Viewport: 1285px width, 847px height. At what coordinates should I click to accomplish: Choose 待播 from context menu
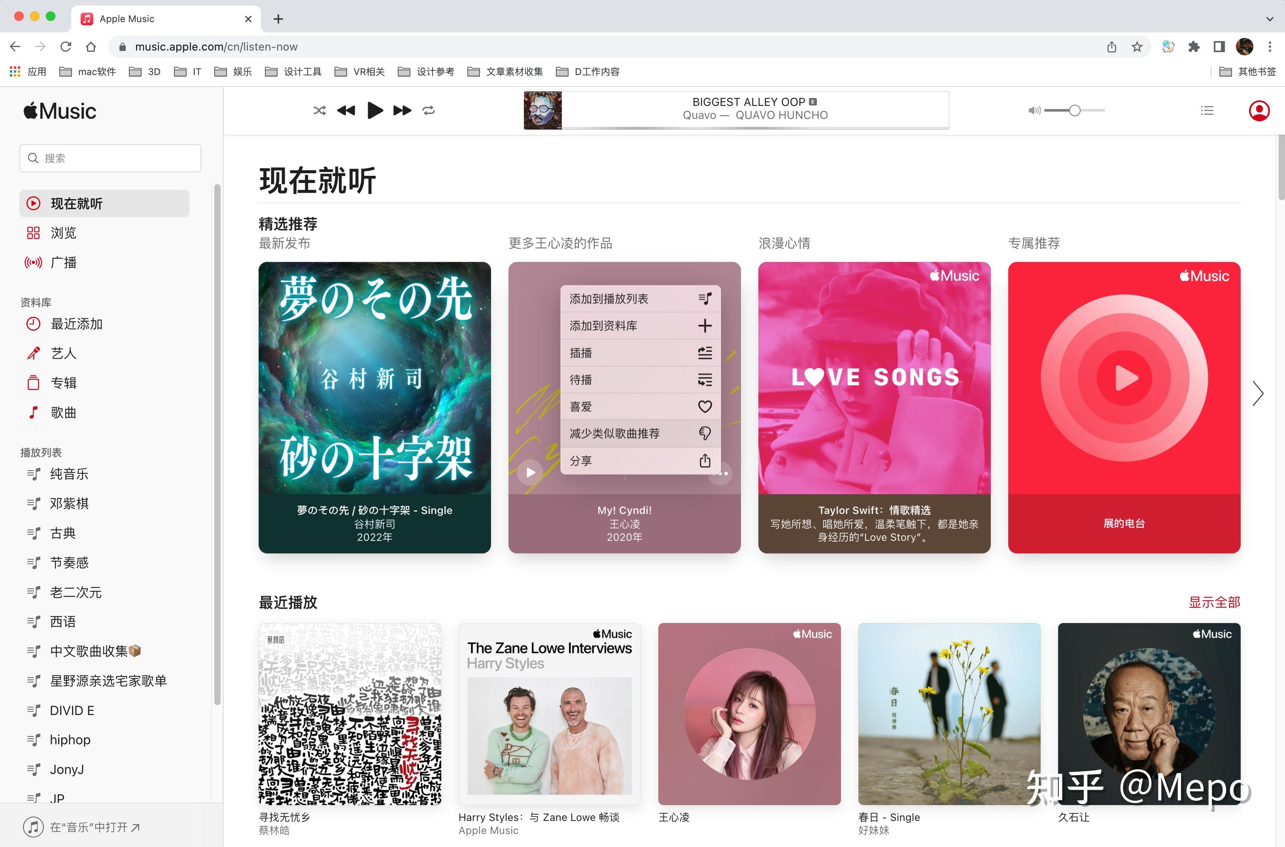[641, 380]
